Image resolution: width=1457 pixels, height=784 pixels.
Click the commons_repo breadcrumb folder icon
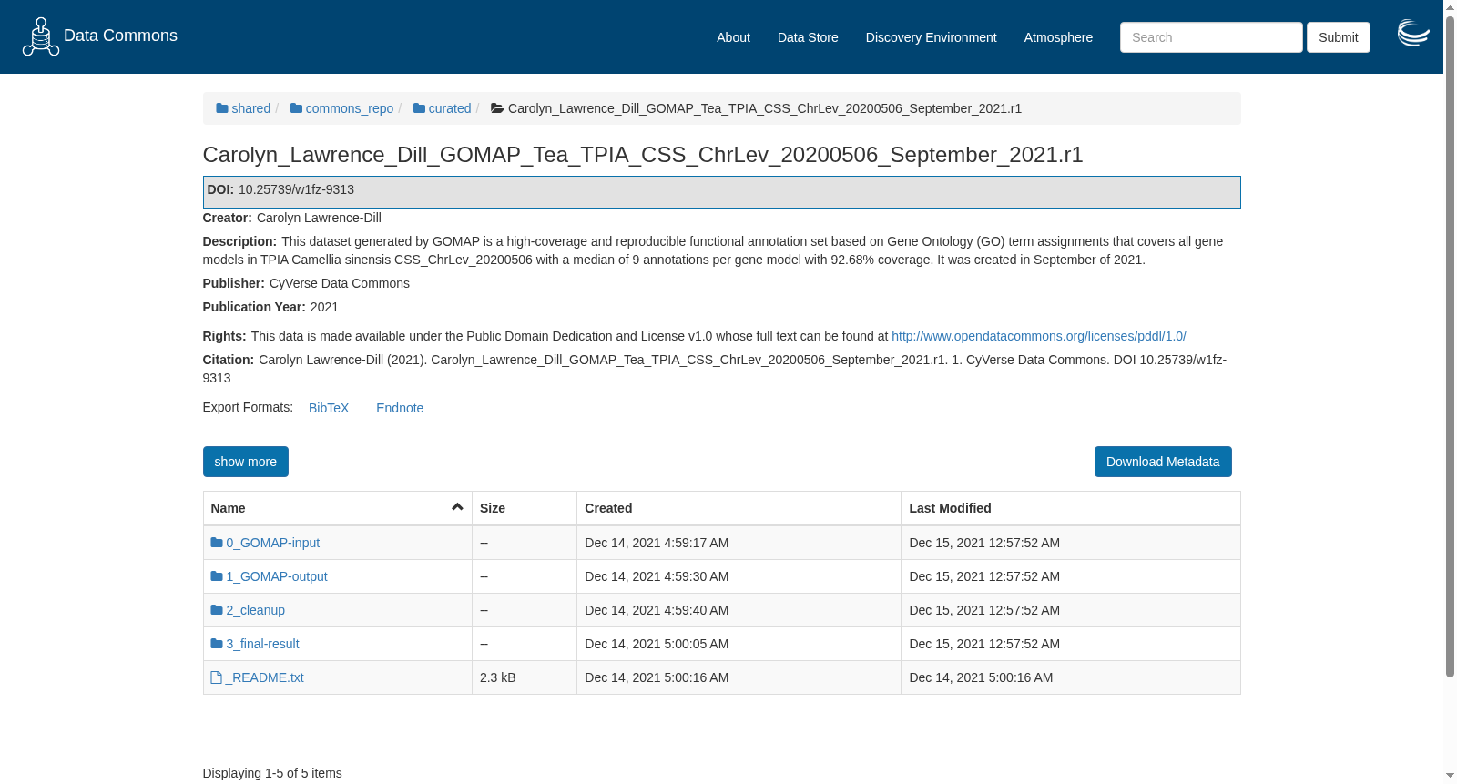[x=296, y=108]
